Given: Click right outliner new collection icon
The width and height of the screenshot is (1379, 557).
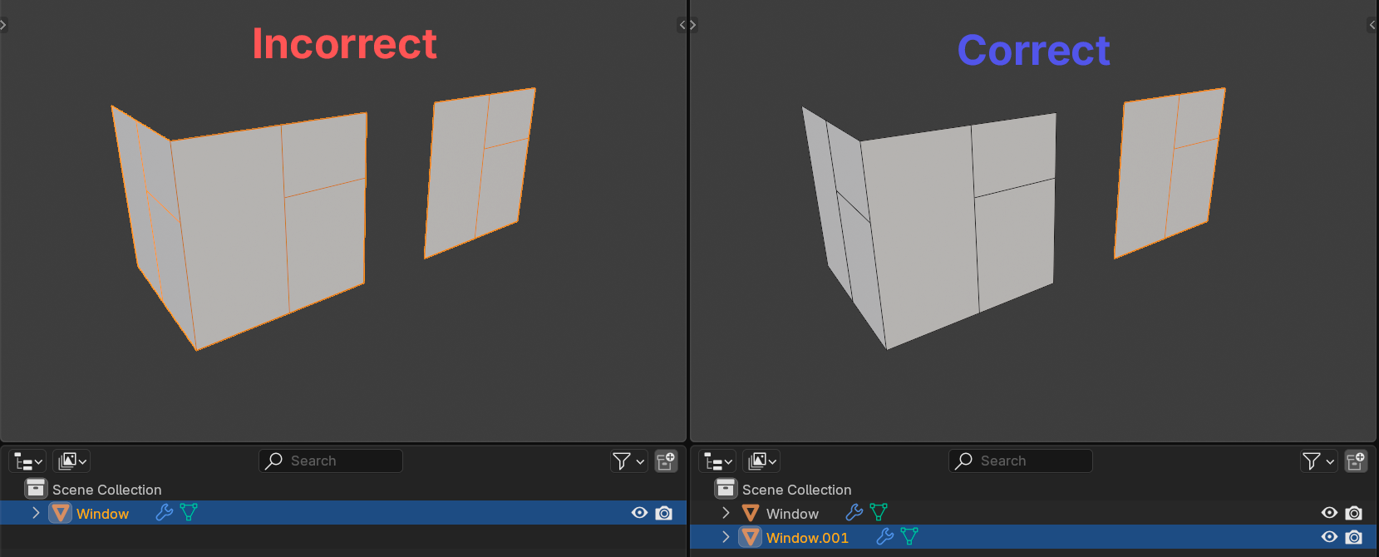Looking at the screenshot, I should pos(1357,461).
